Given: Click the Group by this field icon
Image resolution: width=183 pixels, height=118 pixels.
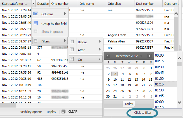Looking at the screenshot, I should click(36, 23).
